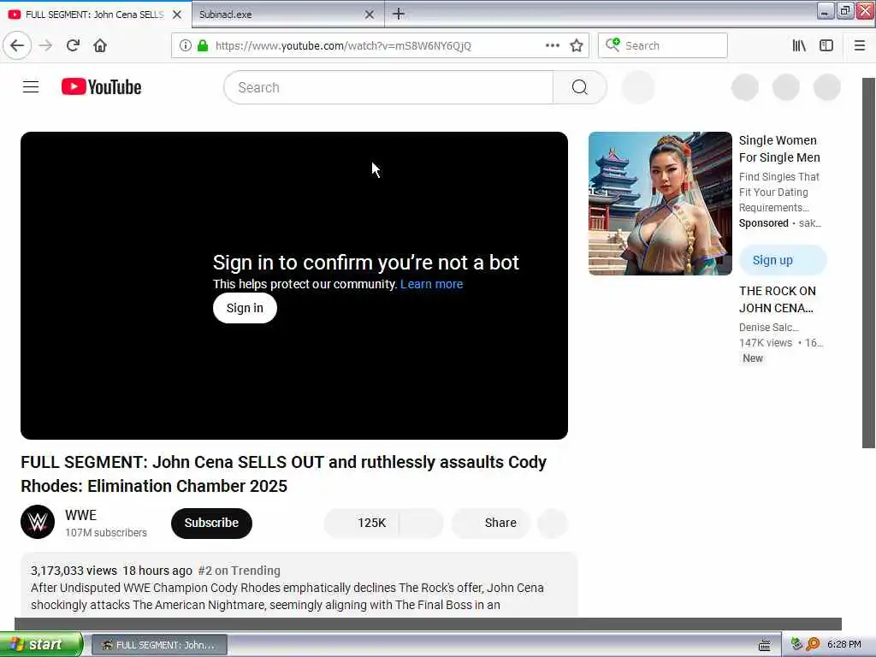Image resolution: width=876 pixels, height=657 pixels.
Task: Close the Subinacl.exe tab
Action: click(x=370, y=15)
